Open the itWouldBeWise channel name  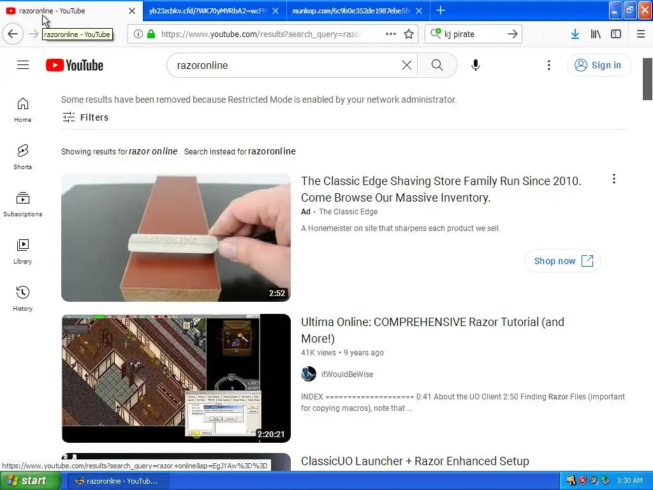pyautogui.click(x=347, y=374)
